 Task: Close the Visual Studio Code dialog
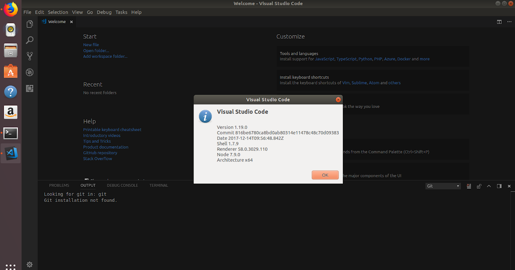[338, 99]
